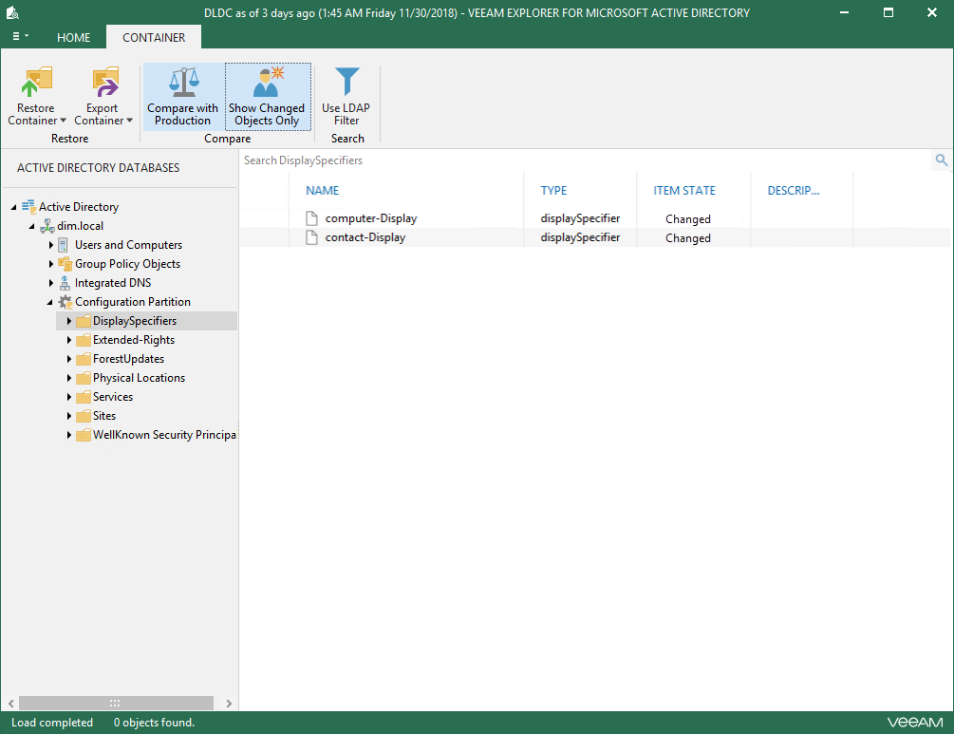
Task: Expand the DisplaySpecifiers folder
Action: [x=68, y=321]
